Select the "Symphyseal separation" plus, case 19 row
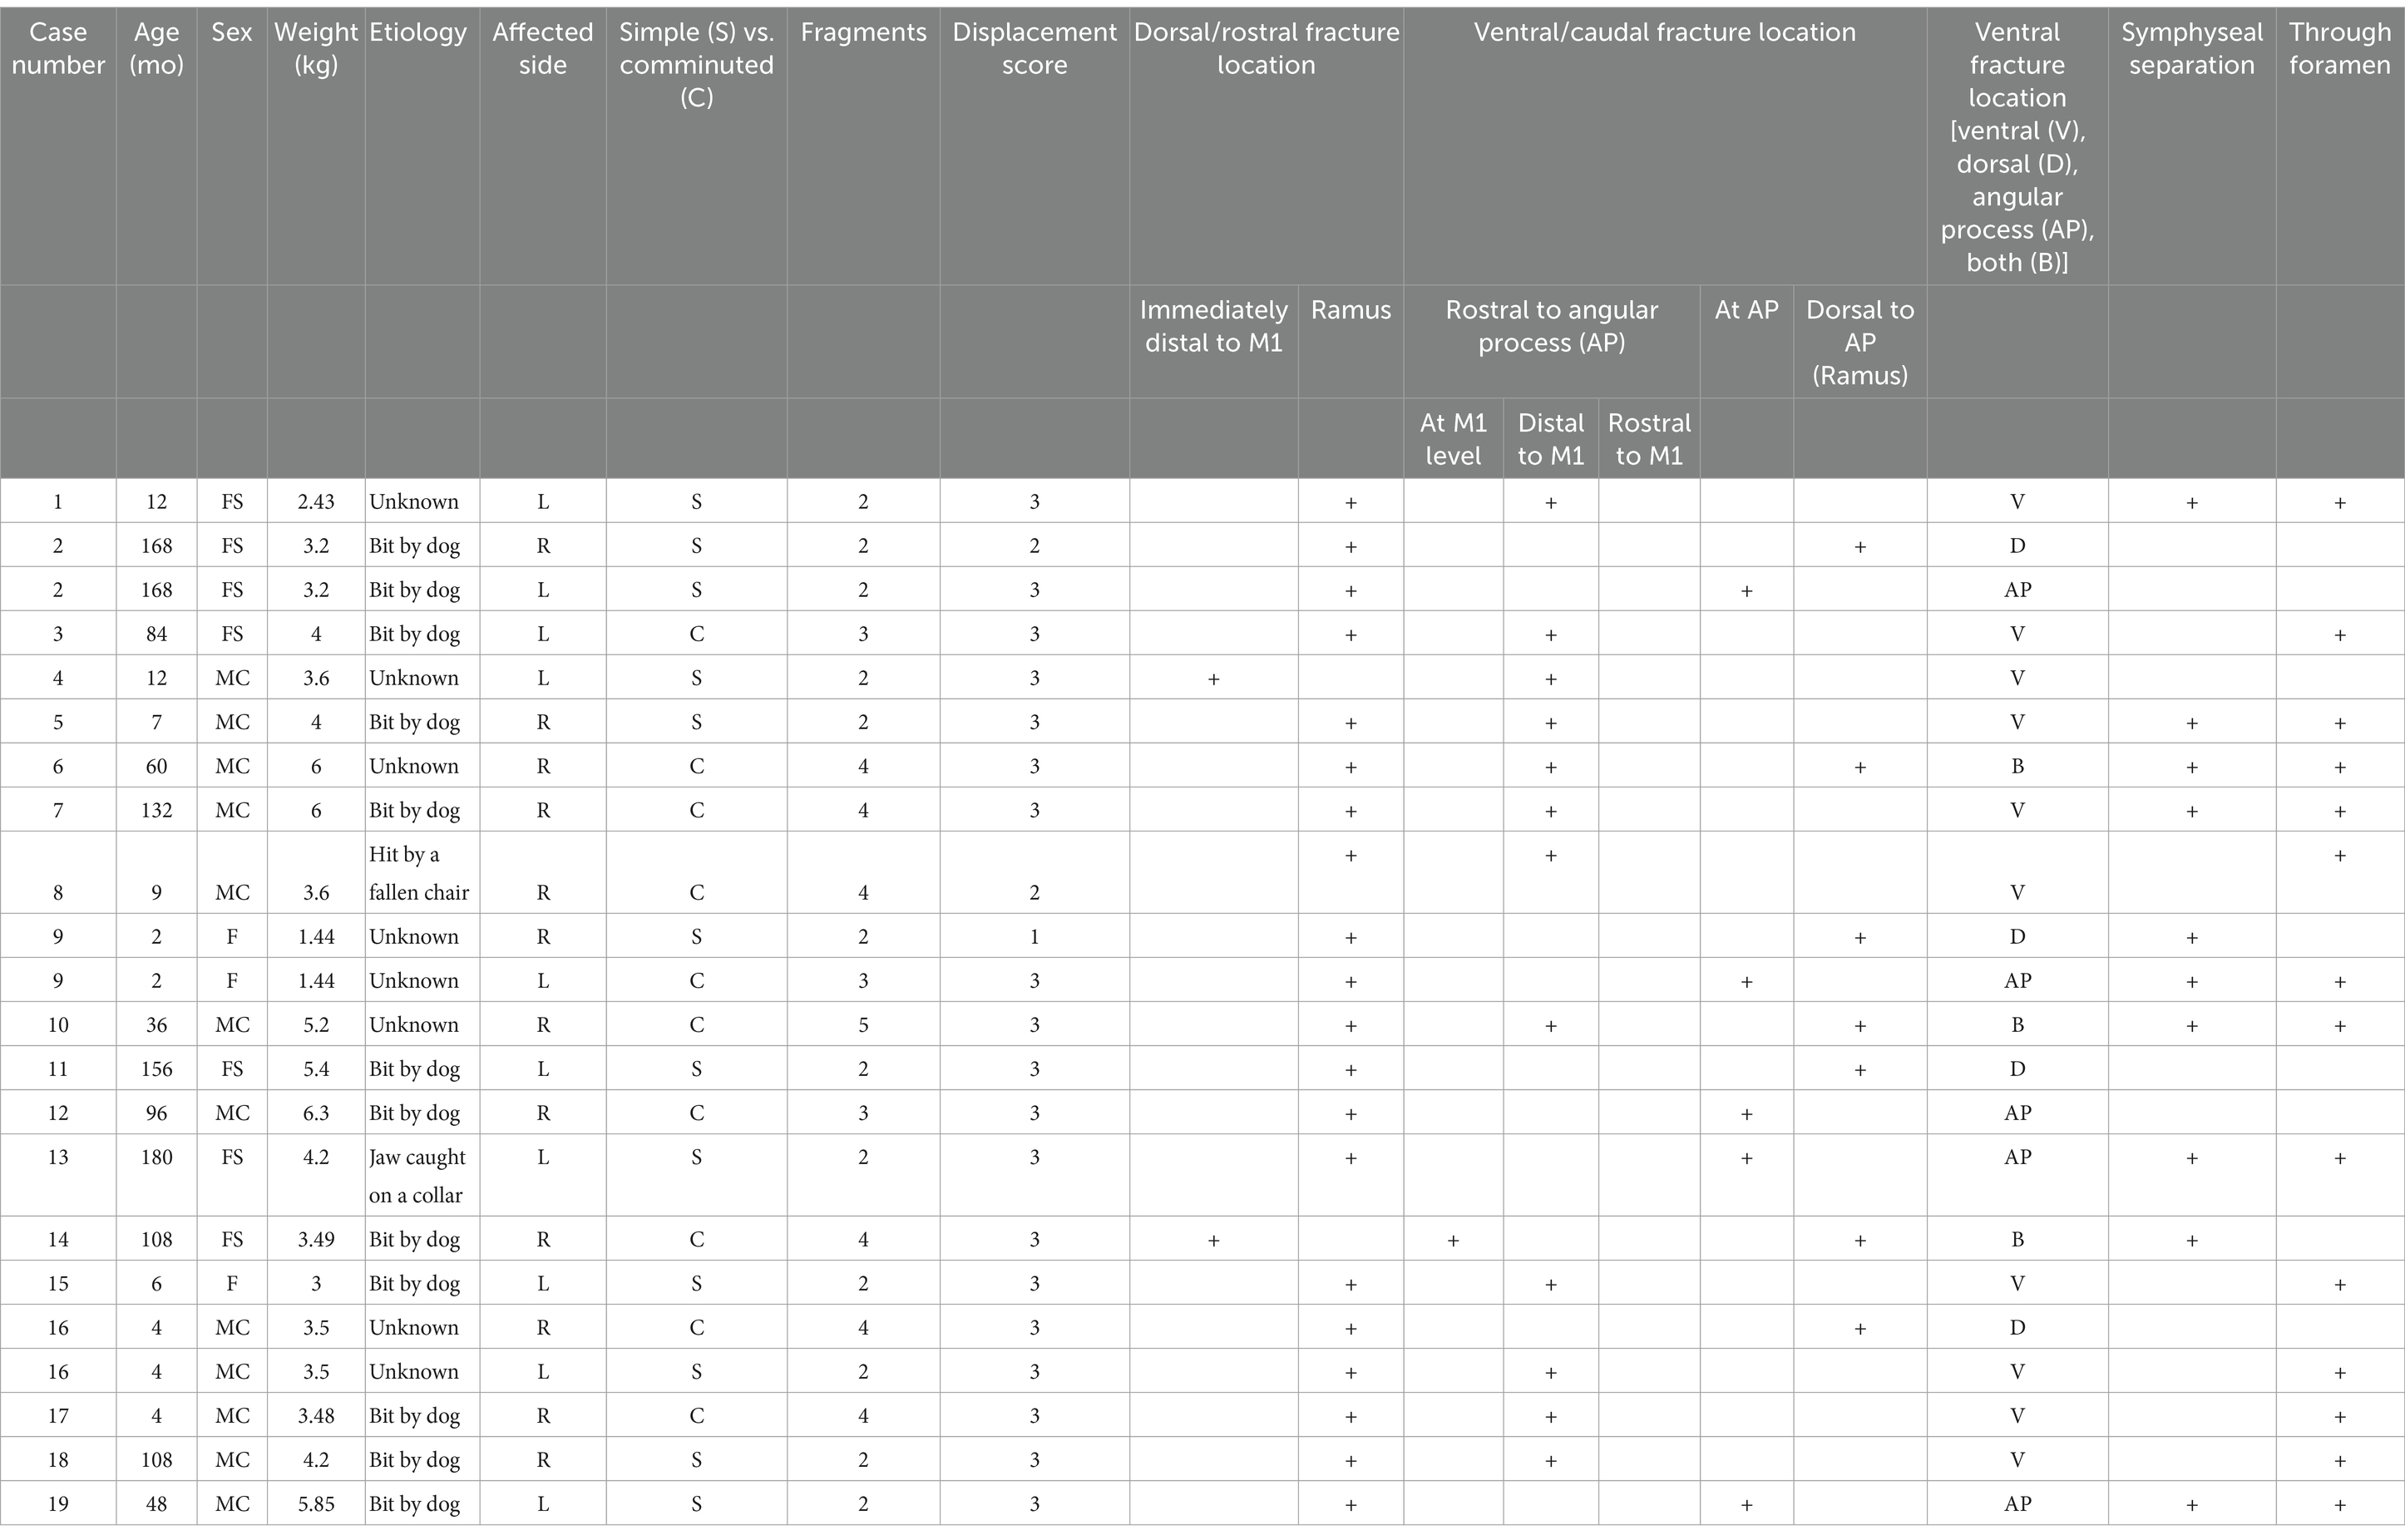The width and height of the screenshot is (2405, 1540). pyautogui.click(x=2191, y=1505)
